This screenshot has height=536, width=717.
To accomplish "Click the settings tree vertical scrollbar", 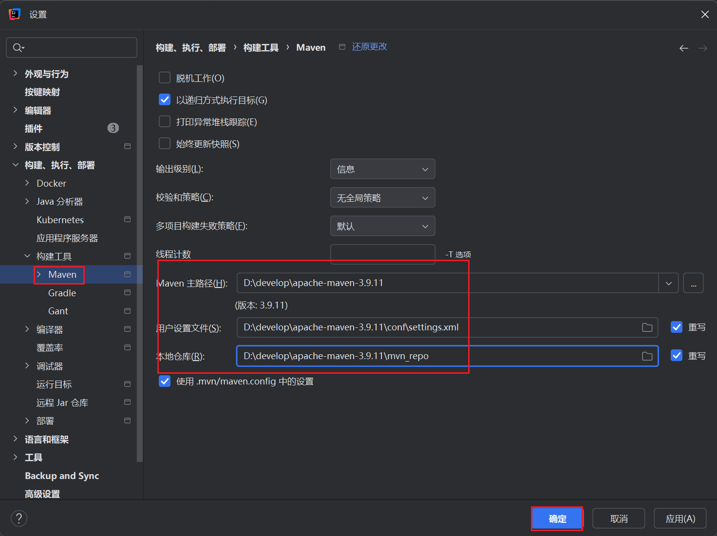I will (140, 263).
